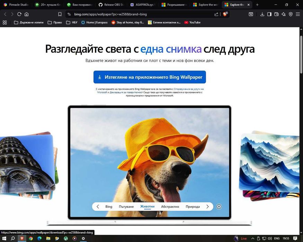Open the НБУ bookmark folder

pos(72,22)
